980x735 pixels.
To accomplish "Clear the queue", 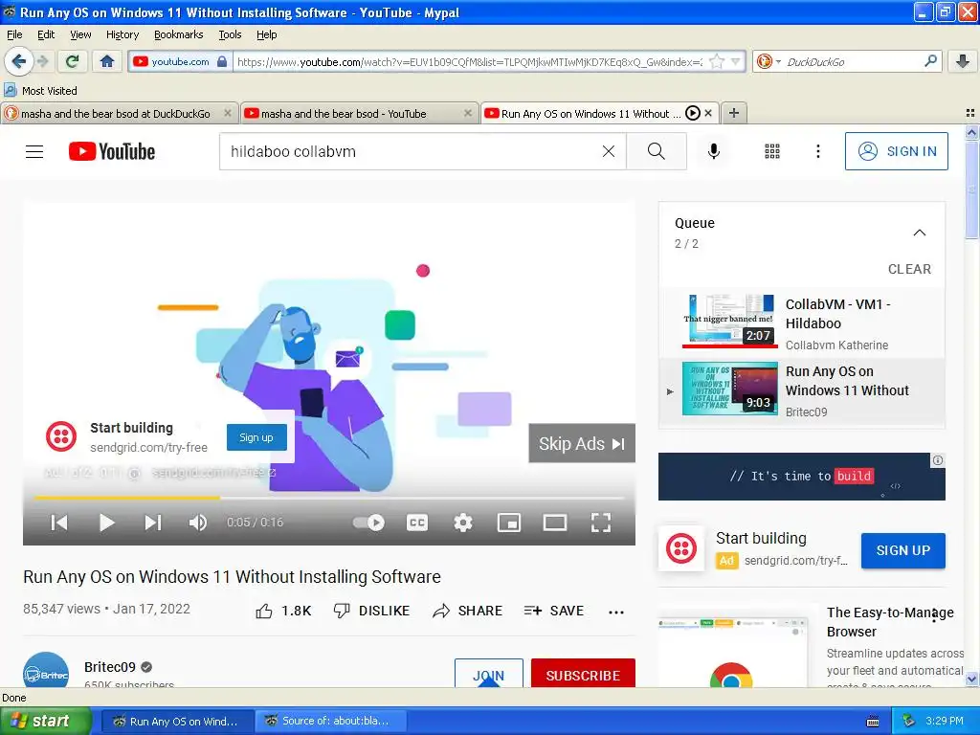I will click(x=909, y=269).
